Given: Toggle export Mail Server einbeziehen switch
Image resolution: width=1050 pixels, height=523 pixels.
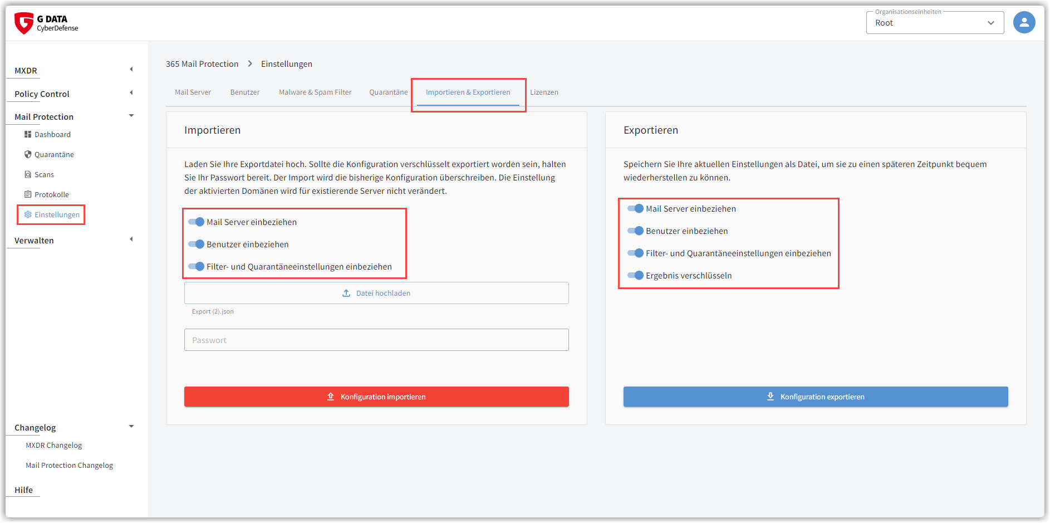Looking at the screenshot, I should click(x=635, y=208).
